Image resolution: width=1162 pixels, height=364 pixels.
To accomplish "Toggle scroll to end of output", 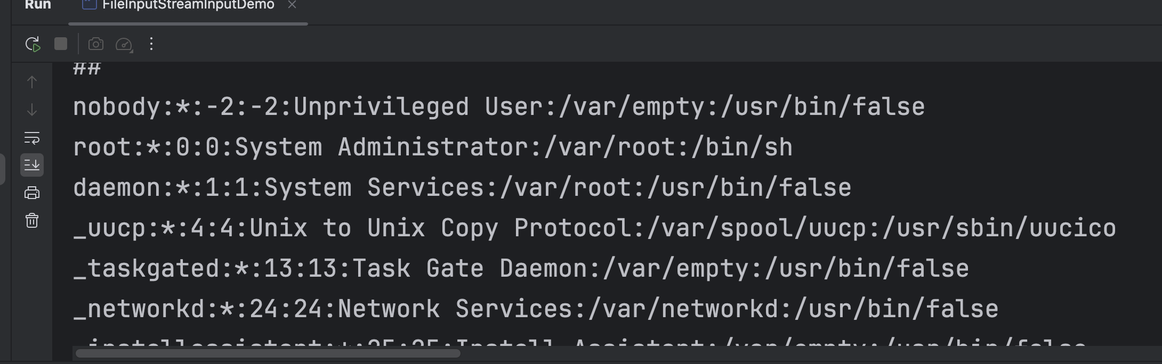I will point(32,165).
